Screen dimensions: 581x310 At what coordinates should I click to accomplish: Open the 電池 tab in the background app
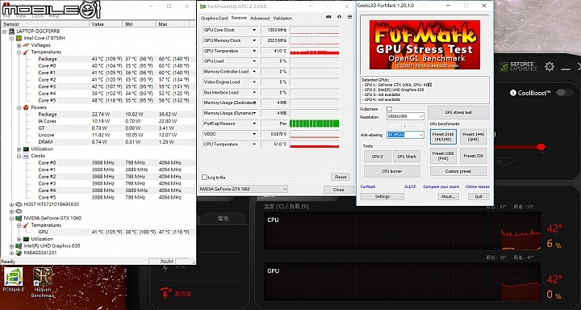[x=223, y=219]
